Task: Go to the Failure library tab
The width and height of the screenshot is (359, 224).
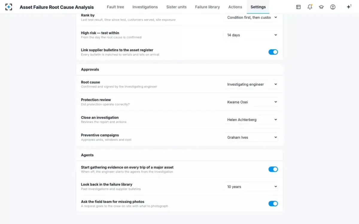Action: [x=207, y=7]
